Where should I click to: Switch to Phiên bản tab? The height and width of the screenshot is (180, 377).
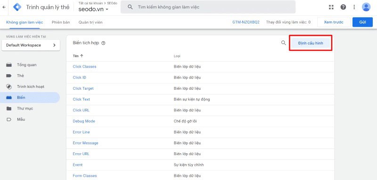point(61,22)
